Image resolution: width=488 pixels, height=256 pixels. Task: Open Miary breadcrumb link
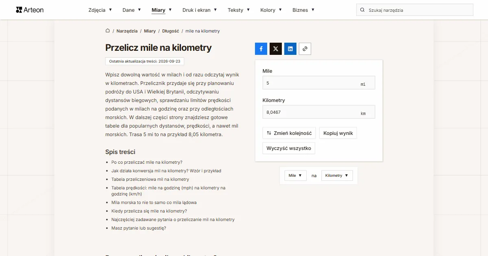pyautogui.click(x=150, y=31)
